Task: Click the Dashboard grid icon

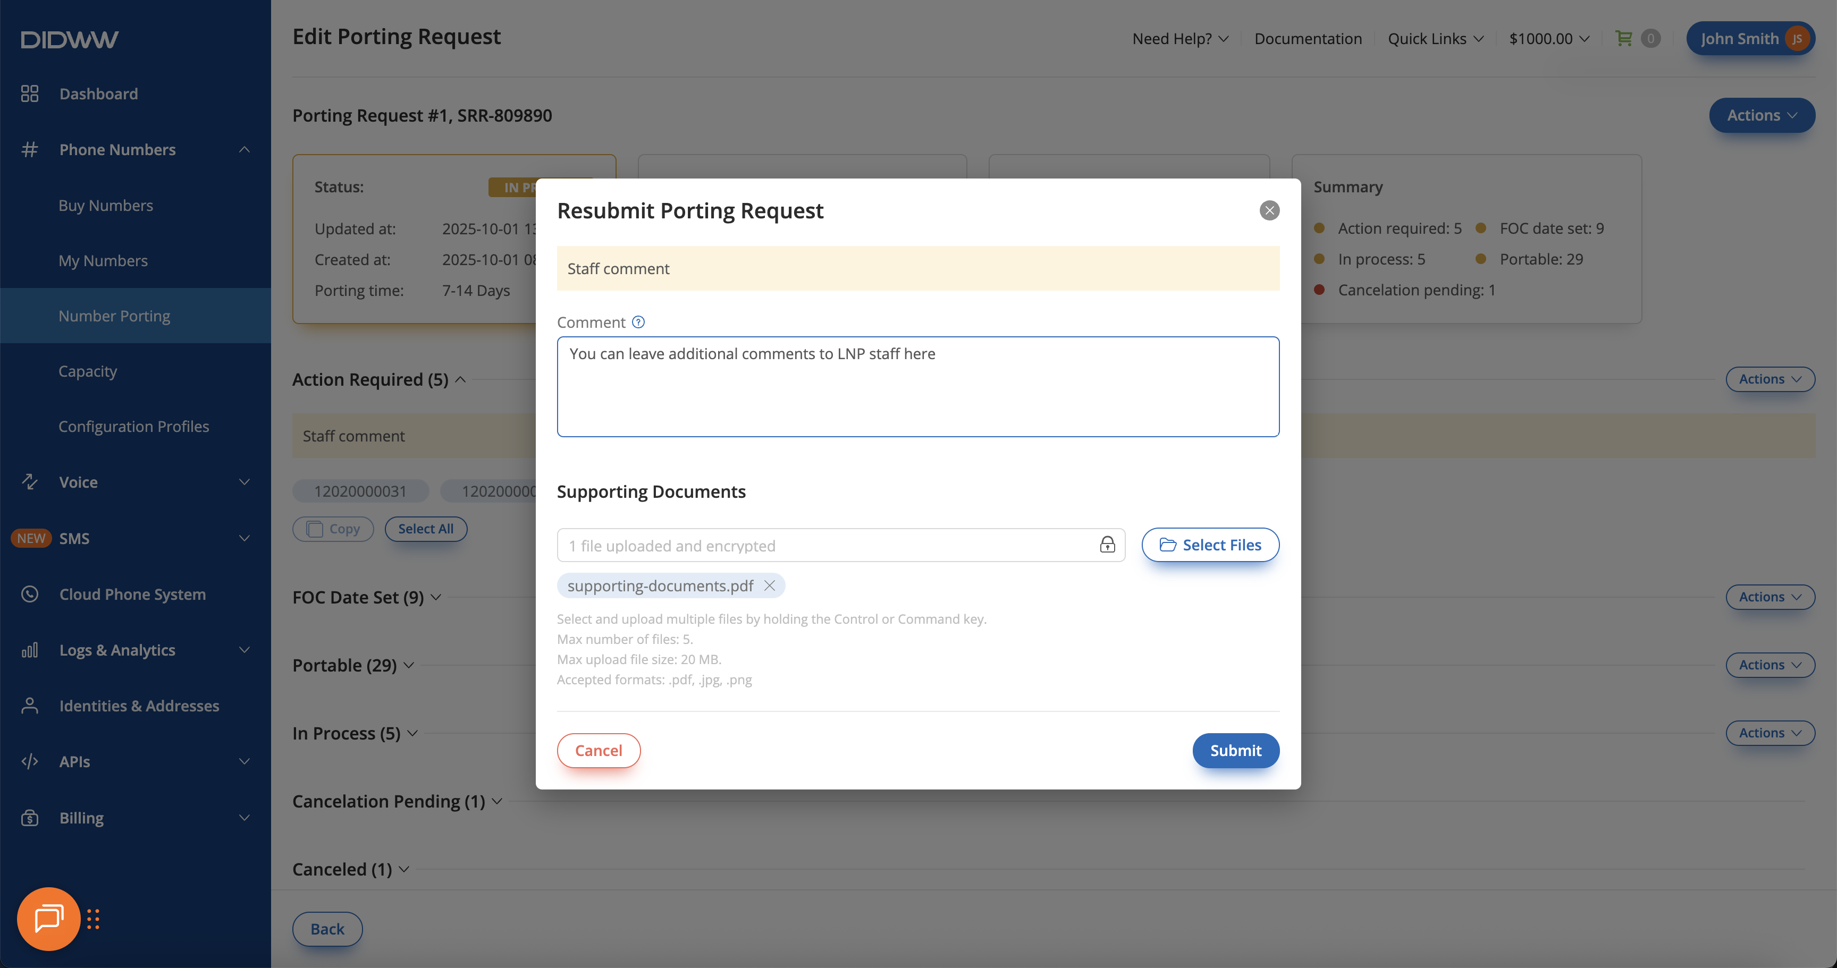Action: click(30, 94)
